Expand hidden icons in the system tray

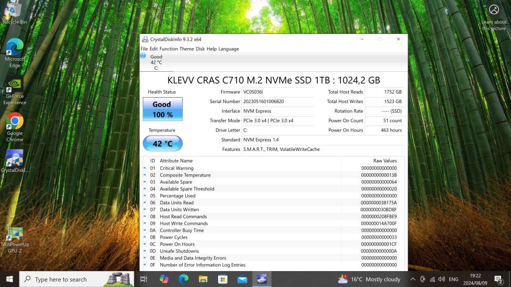click(x=413, y=279)
